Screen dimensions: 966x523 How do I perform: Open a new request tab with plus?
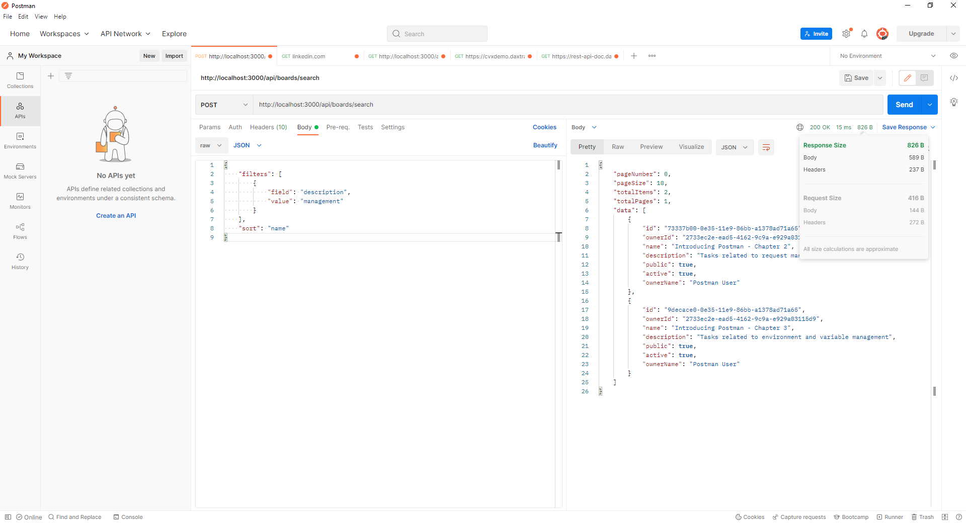pyautogui.click(x=634, y=56)
